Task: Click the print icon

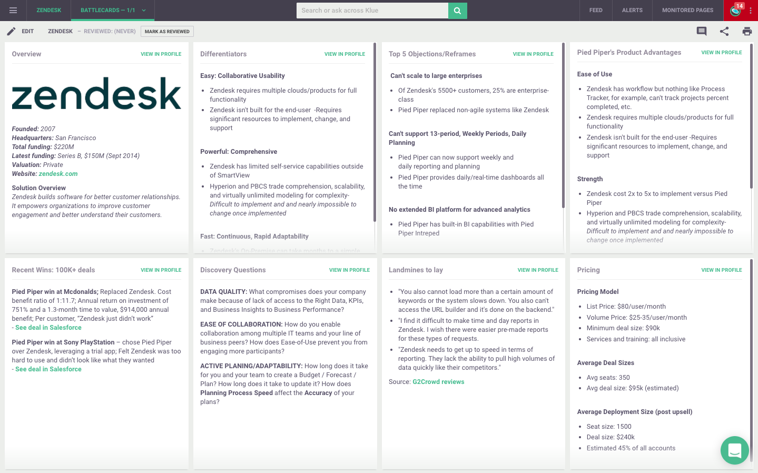Action: pos(747,32)
